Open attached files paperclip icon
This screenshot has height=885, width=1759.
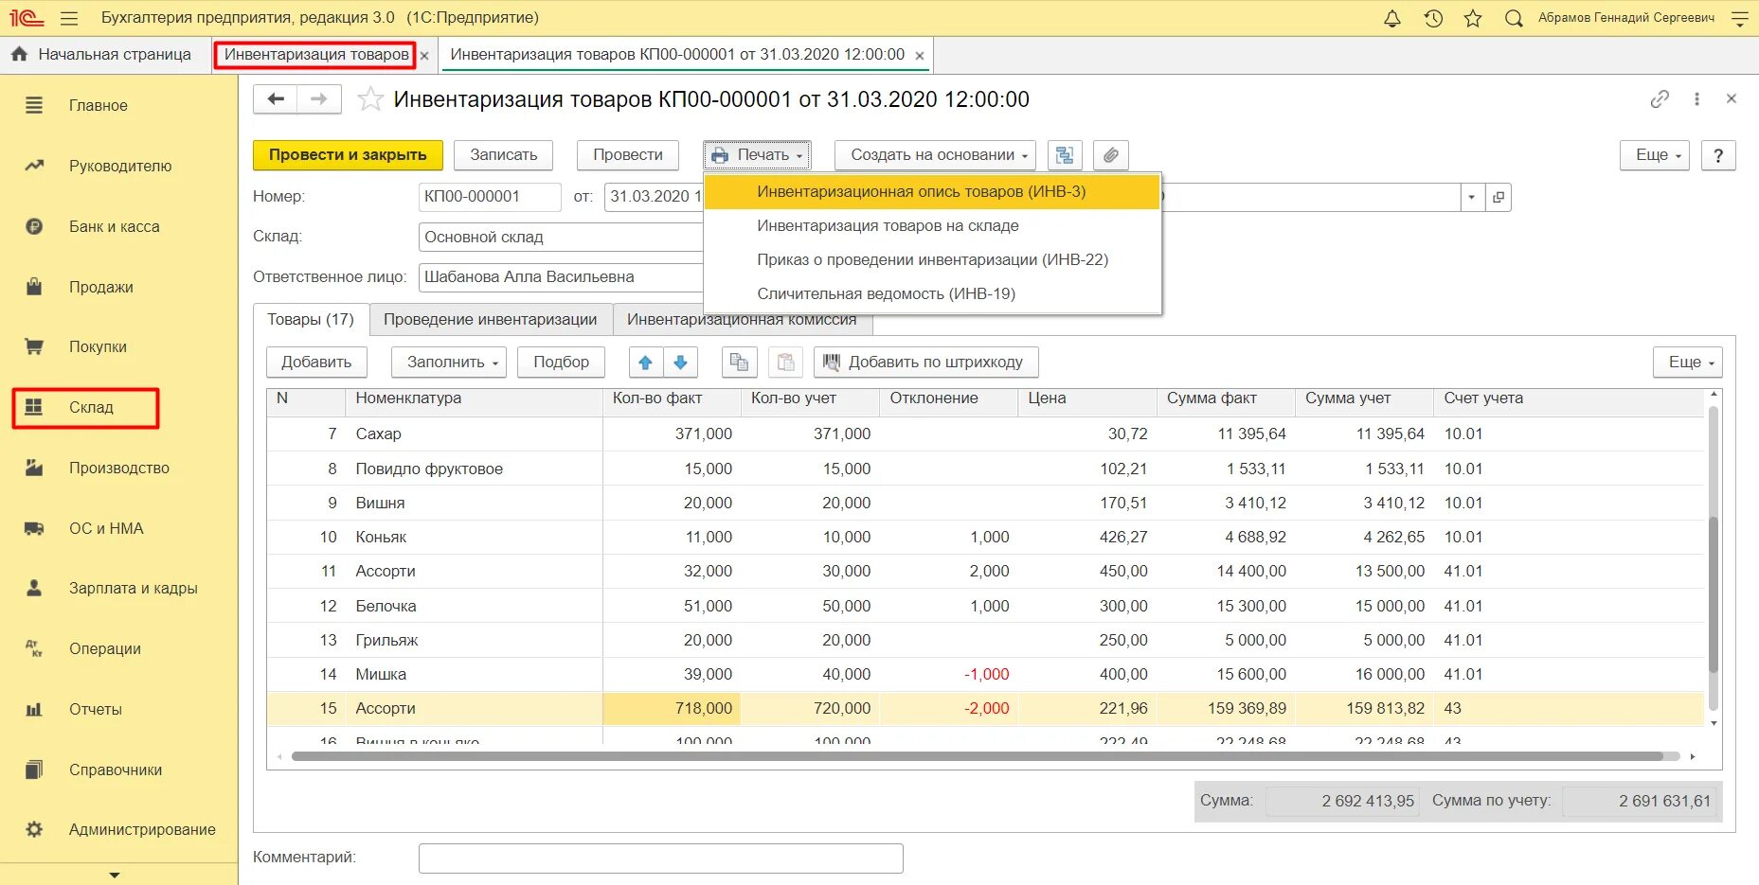tap(1111, 155)
